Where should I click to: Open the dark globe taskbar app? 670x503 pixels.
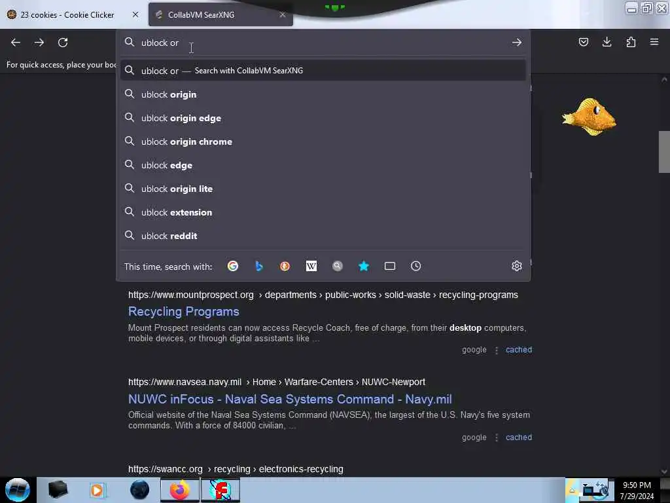tap(140, 490)
